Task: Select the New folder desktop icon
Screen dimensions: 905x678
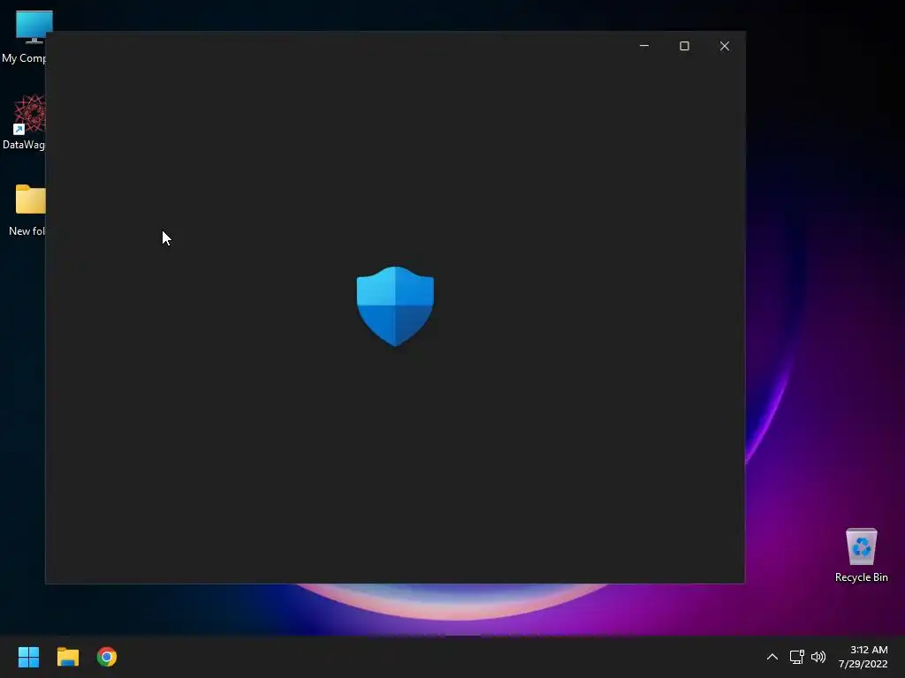Action: tap(27, 210)
